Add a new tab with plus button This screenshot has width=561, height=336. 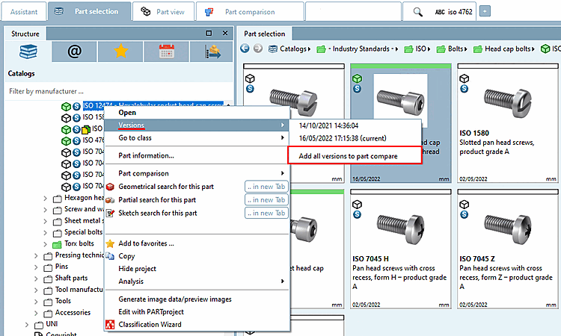[485, 11]
